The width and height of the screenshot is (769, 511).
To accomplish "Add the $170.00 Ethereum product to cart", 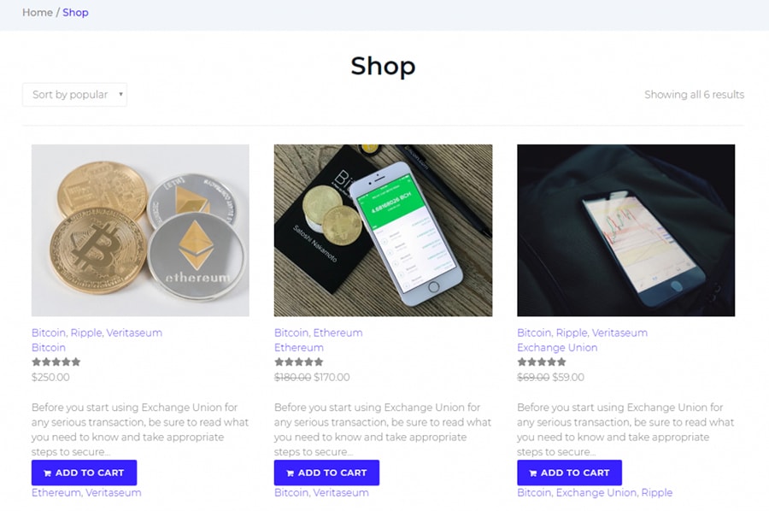I will [x=326, y=473].
